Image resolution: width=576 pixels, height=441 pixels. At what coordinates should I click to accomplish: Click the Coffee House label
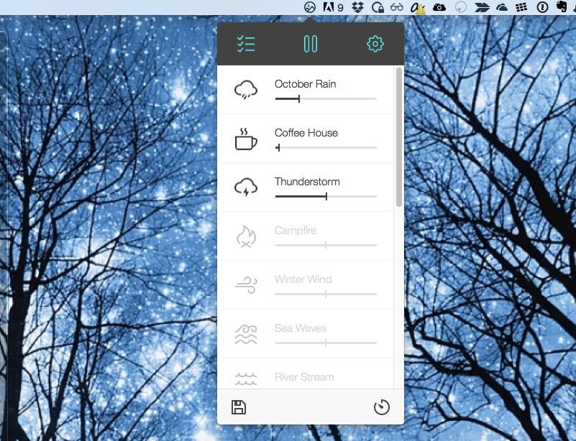pos(306,133)
